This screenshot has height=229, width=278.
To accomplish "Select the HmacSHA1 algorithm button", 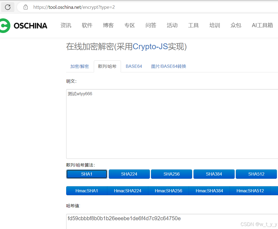I will click(x=86, y=191).
